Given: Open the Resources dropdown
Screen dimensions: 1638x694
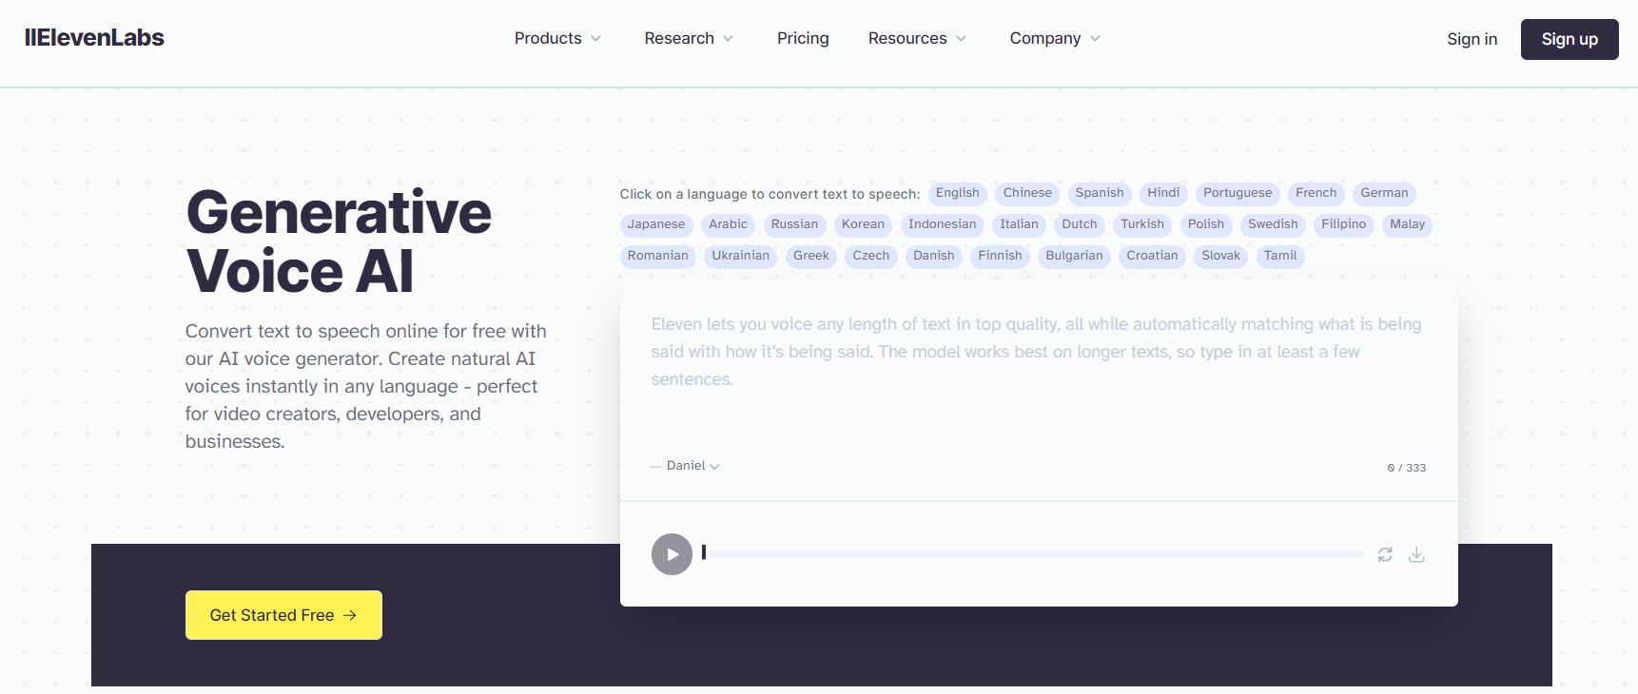Looking at the screenshot, I should pyautogui.click(x=917, y=38).
